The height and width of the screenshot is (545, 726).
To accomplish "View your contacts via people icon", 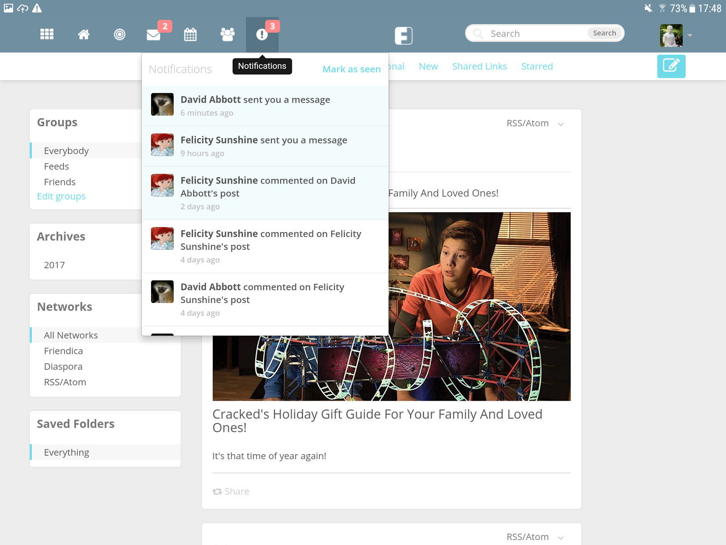I will 227,34.
